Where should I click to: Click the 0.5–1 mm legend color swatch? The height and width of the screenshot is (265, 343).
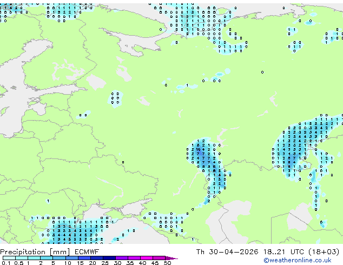pyautogui.click(x=22, y=258)
